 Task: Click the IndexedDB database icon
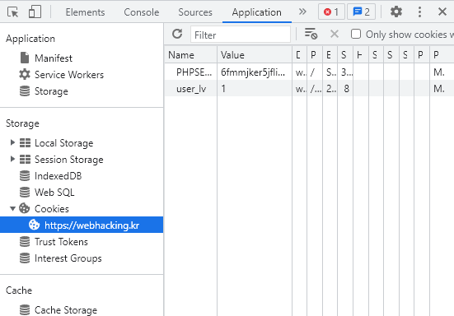click(25, 176)
